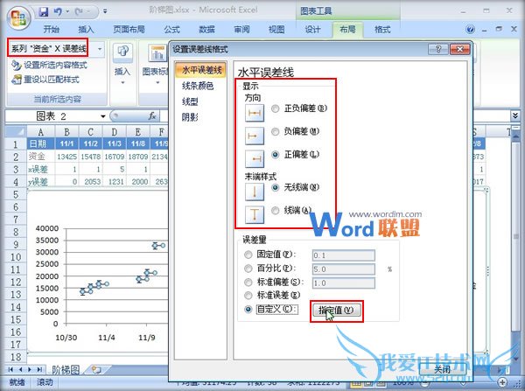The image size is (525, 391).
Task: Click the dialog help question button
Action: pos(438,49)
